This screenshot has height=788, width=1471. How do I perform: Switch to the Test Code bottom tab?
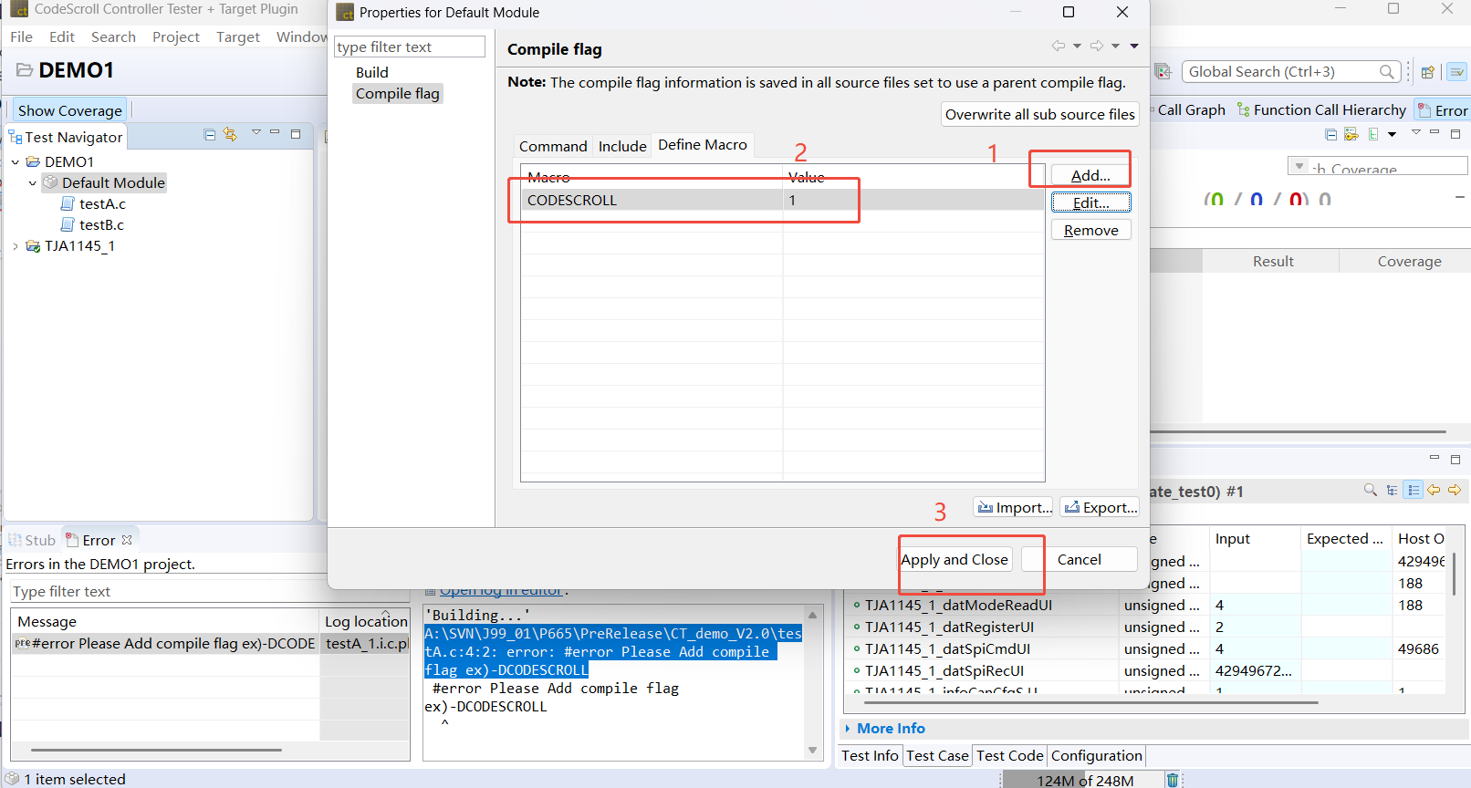[1009, 755]
